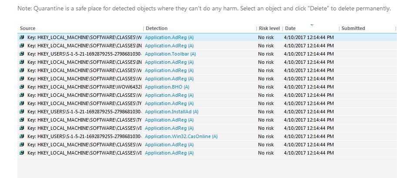This screenshot has width=403, height=178.
Task: Click the registry icon on the Application.Toolbar row
Action: coord(22,54)
